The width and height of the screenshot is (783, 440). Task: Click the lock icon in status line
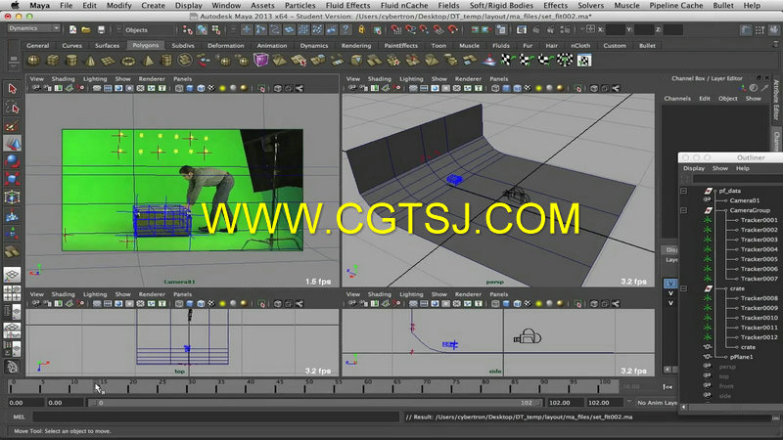point(361,30)
